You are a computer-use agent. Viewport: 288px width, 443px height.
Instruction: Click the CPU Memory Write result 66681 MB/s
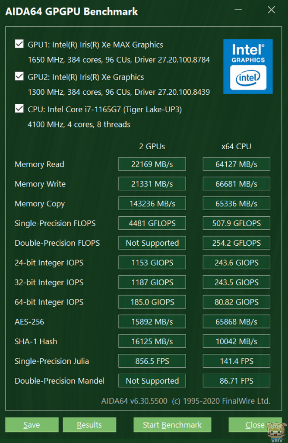(x=236, y=184)
